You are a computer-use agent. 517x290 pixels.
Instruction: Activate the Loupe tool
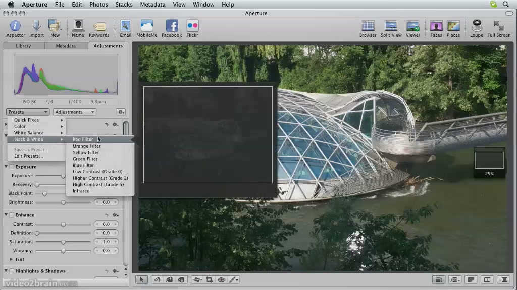click(x=477, y=26)
